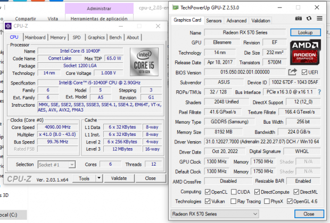This screenshot has height=223, width=330.
Task: Toggle the UEFI checkbox
Action: click(304, 72)
